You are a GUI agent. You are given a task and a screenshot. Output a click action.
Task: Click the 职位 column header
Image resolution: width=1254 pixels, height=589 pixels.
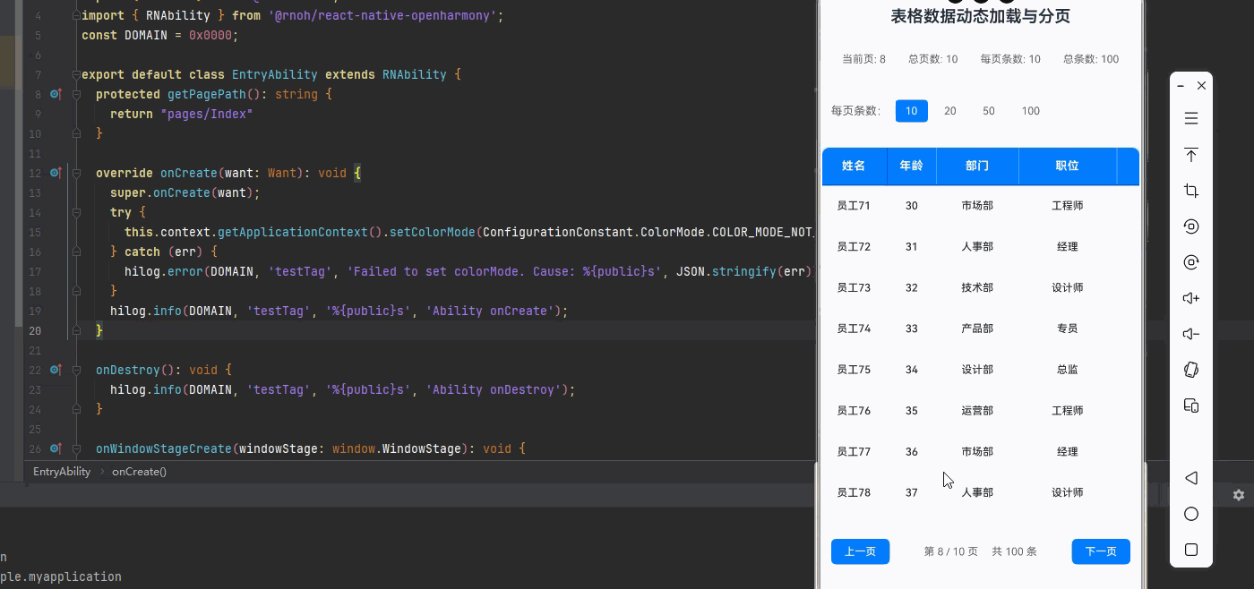1068,166
